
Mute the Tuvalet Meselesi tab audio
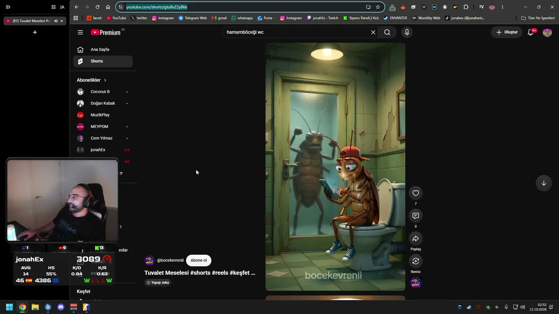(x=55, y=21)
